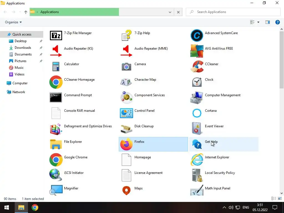The image size is (284, 213).
Task: Select Computer in the navigation pane
Action: tap(20, 83)
